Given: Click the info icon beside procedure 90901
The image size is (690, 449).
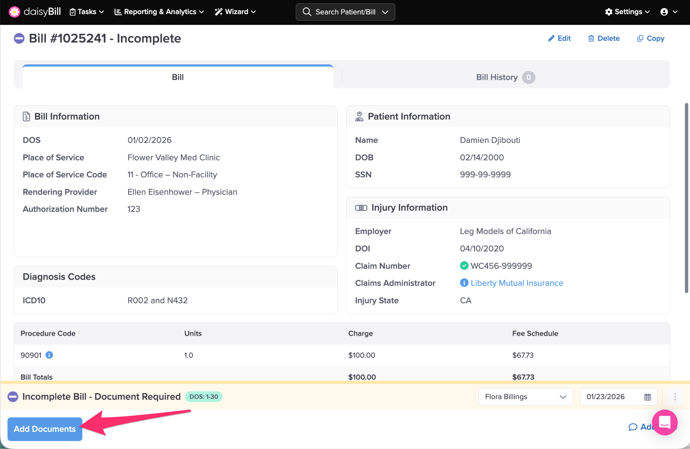Looking at the screenshot, I should [49, 355].
